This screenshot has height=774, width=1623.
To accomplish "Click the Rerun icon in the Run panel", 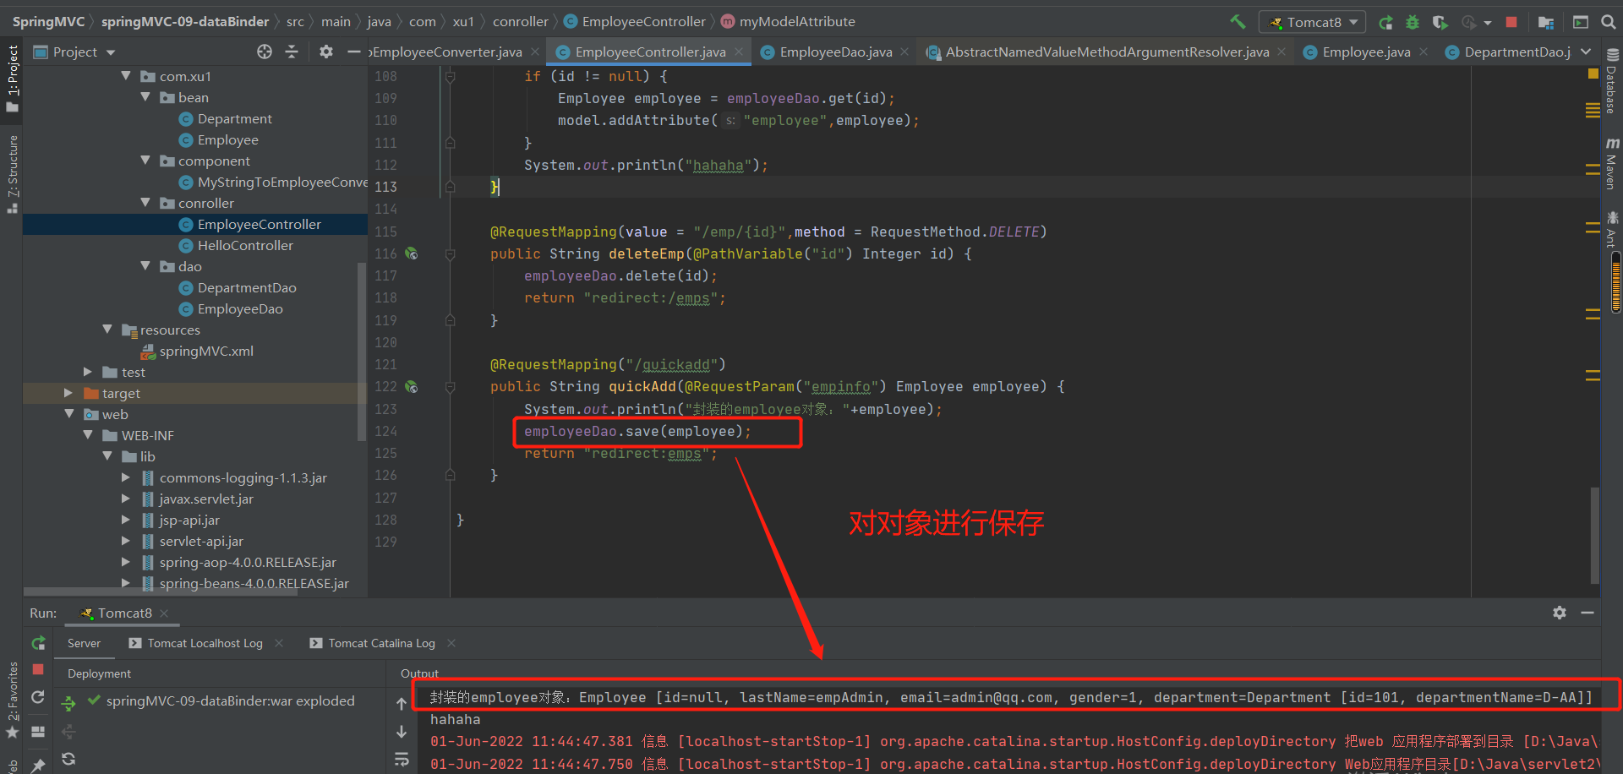I will click(38, 643).
